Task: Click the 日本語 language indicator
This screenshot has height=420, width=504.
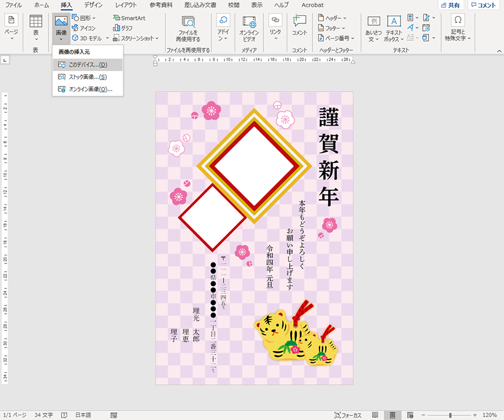Action: 84,415
